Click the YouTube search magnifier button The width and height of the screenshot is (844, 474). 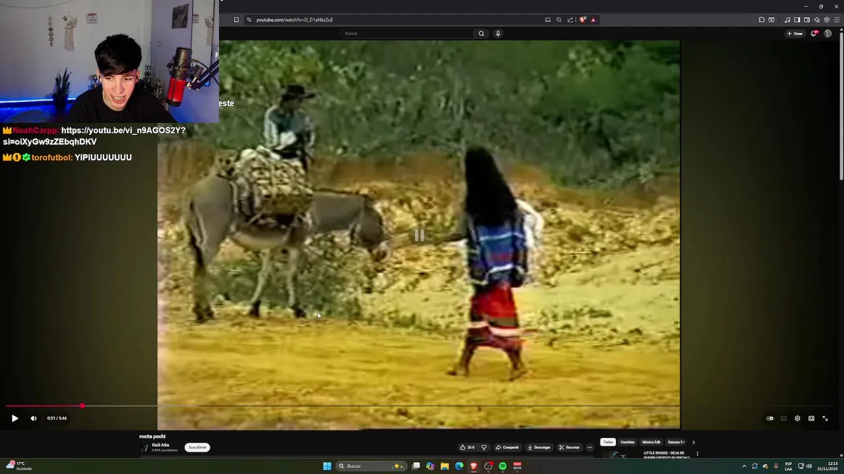pyautogui.click(x=481, y=34)
